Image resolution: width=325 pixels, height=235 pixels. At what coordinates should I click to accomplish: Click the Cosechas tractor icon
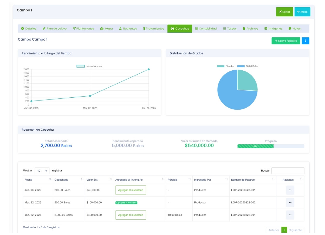pos(172,29)
